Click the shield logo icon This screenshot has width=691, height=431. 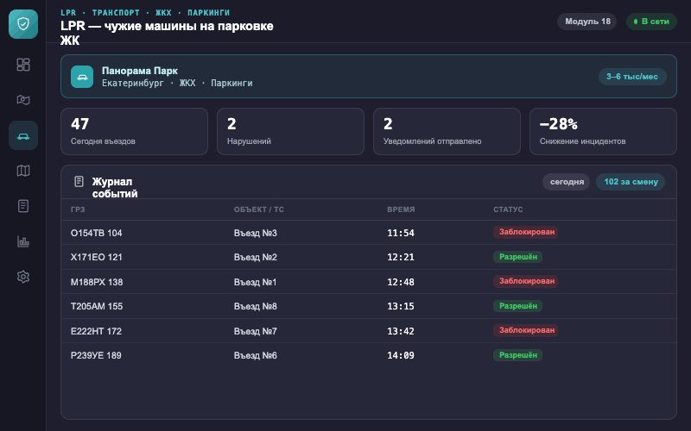(23, 24)
